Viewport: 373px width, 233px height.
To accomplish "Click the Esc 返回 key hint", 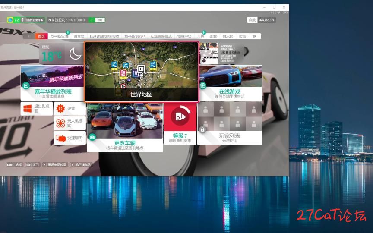I will point(32,164).
